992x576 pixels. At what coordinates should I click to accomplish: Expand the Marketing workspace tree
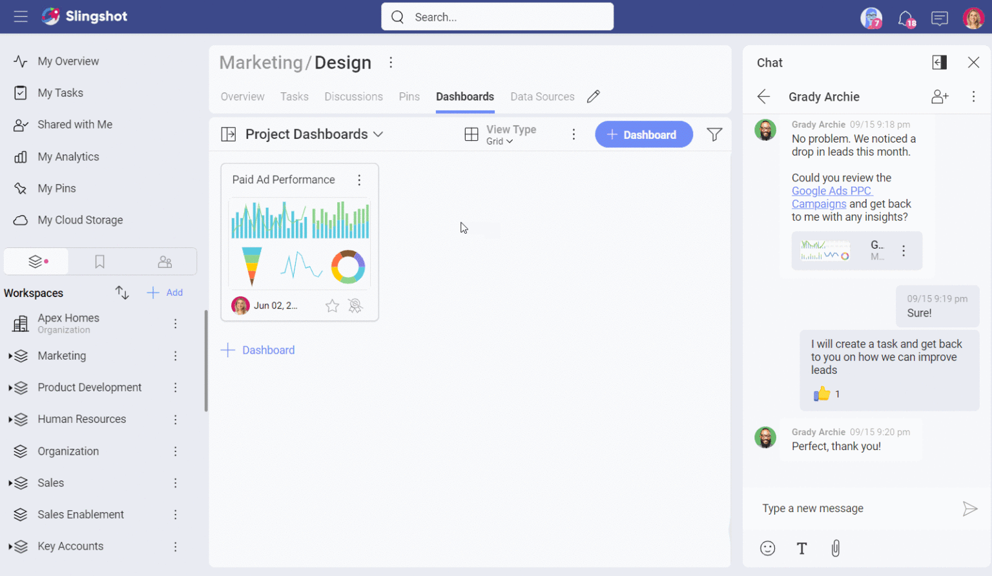coord(10,356)
